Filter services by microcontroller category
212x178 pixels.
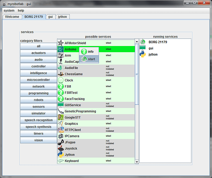[39, 80]
